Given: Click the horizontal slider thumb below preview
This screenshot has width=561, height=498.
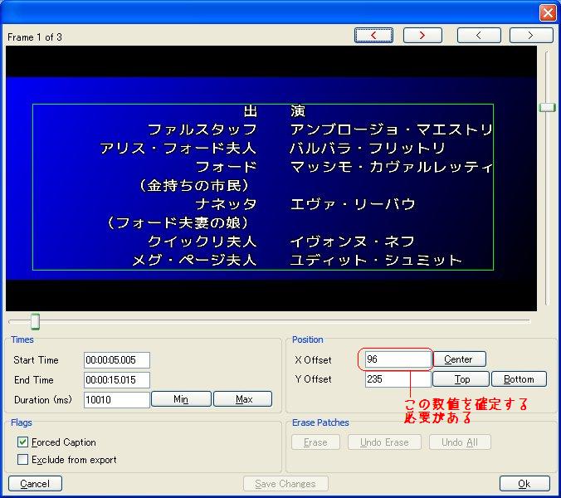Looking at the screenshot, I should 35,321.
